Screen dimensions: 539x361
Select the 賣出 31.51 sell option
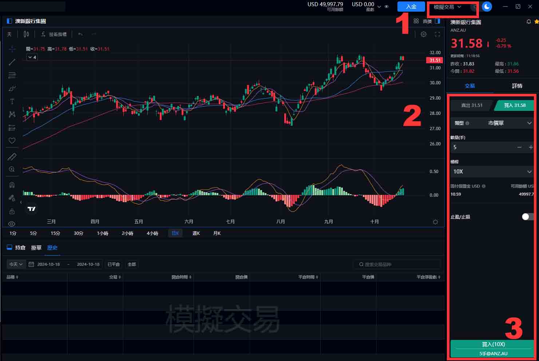472,105
